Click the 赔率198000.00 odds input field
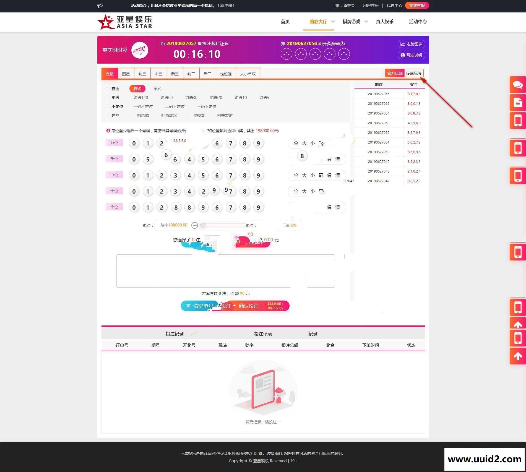Viewport: 526px width, 472px height. [174, 225]
